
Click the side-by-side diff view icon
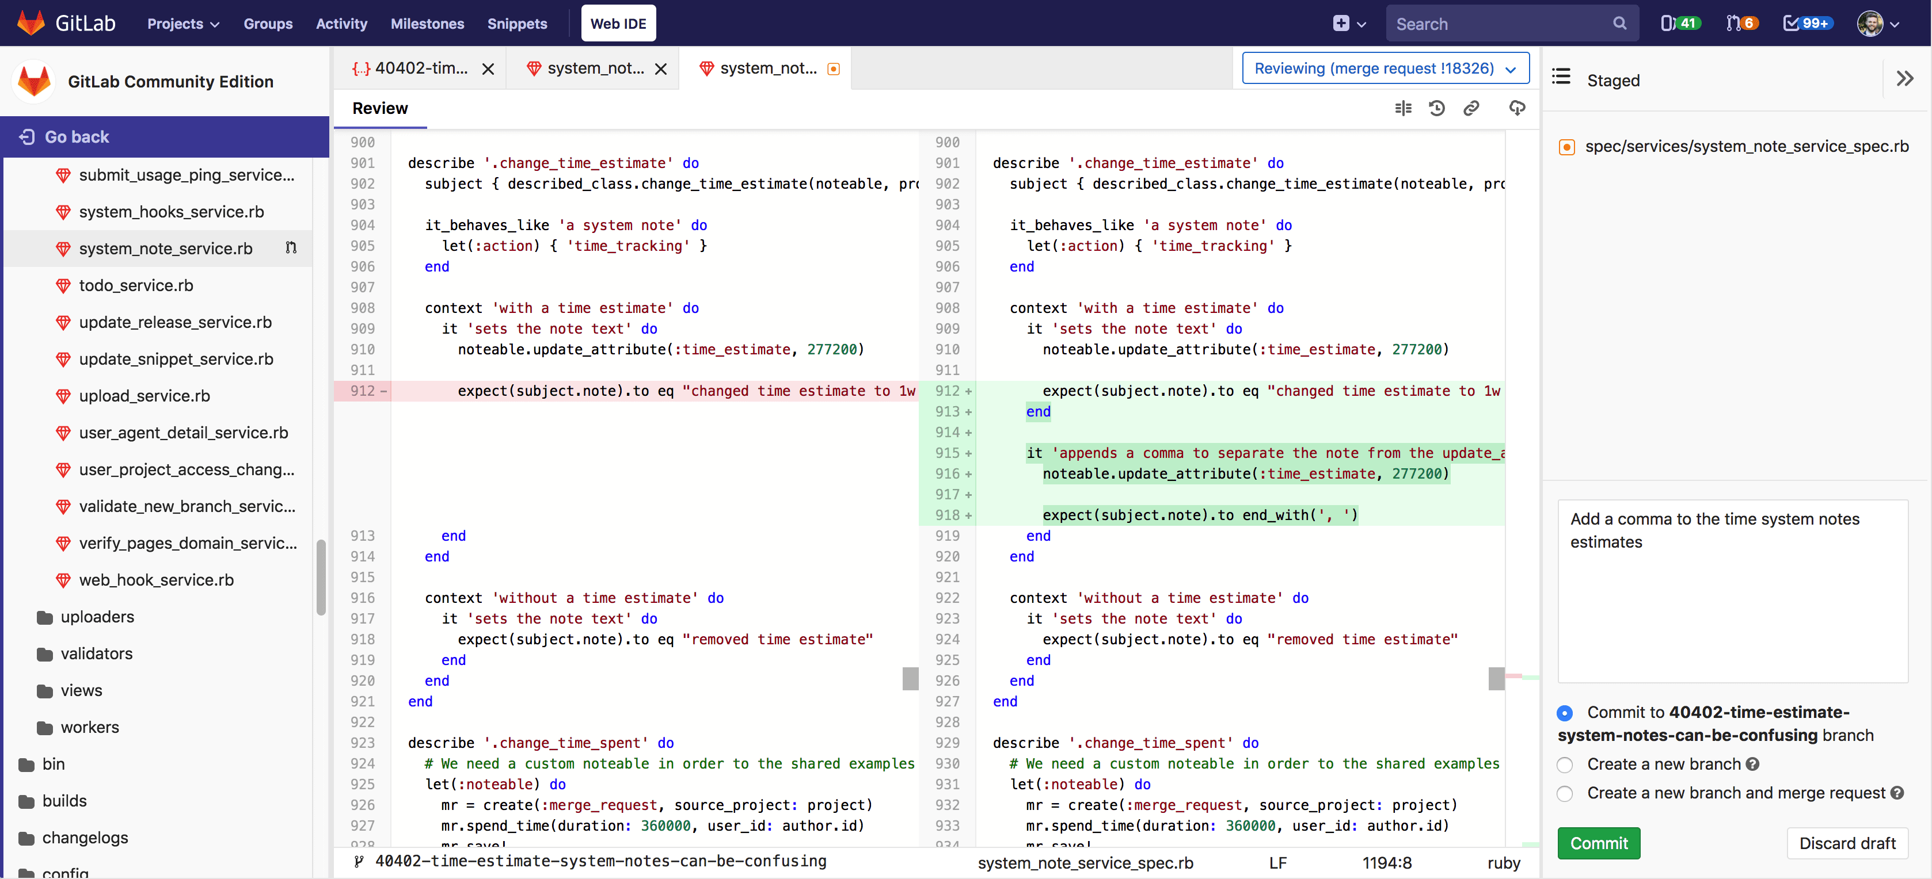pos(1402,109)
